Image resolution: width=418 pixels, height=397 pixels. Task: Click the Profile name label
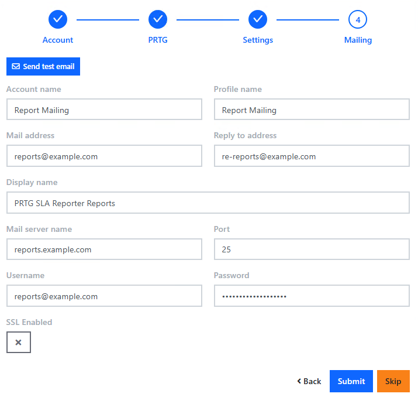[x=238, y=89]
